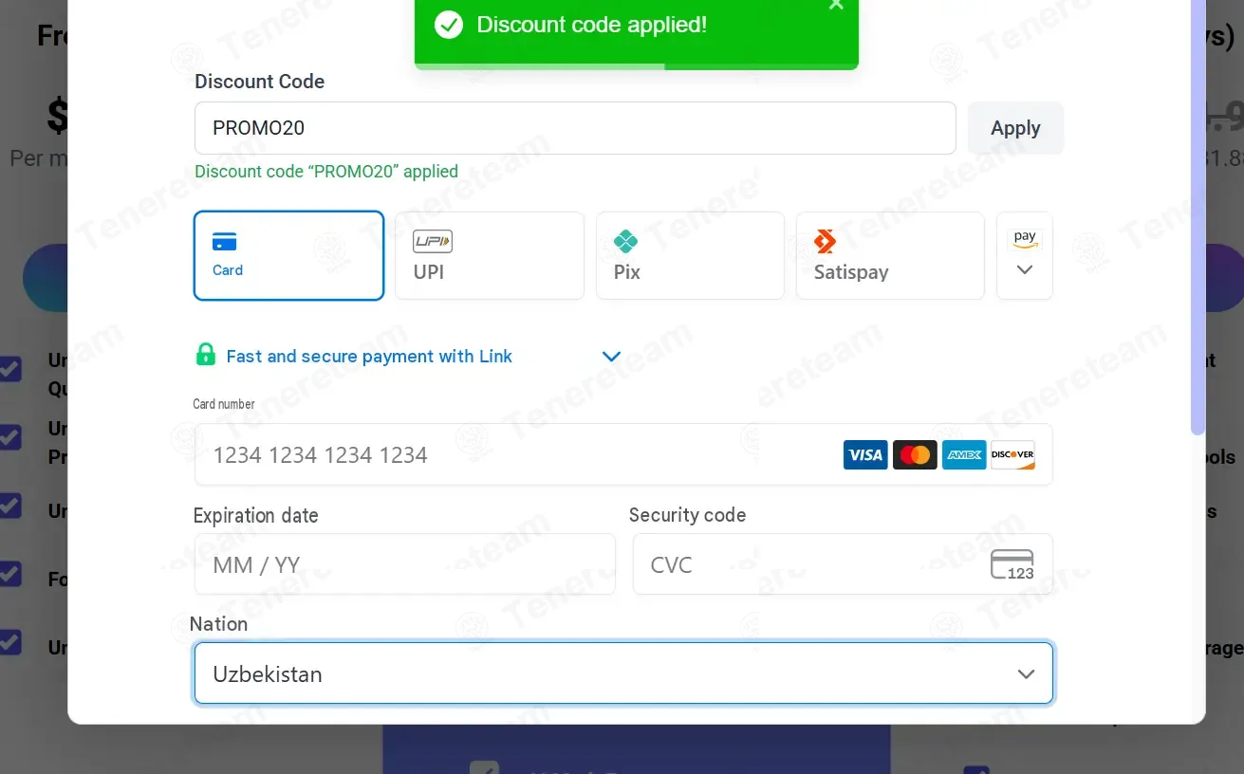
Task: Click the green lock icon beside Link payment
Action: [205, 355]
